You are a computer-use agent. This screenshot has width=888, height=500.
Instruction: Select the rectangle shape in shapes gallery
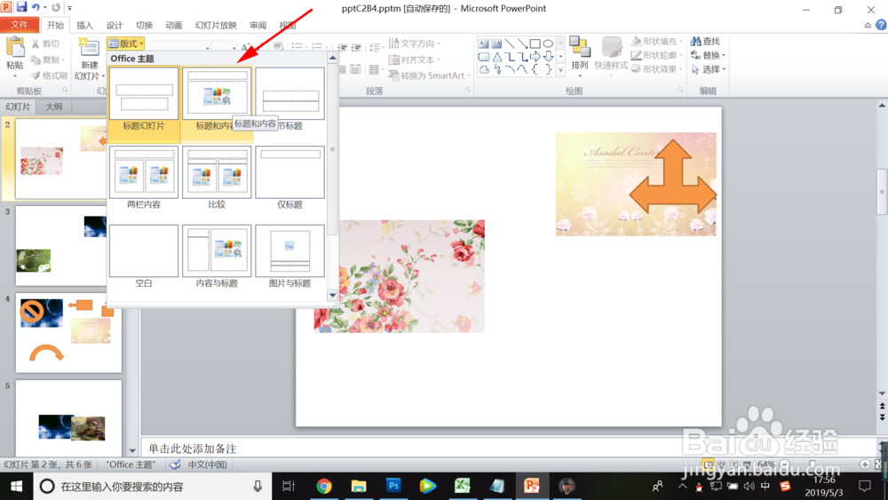coord(535,44)
